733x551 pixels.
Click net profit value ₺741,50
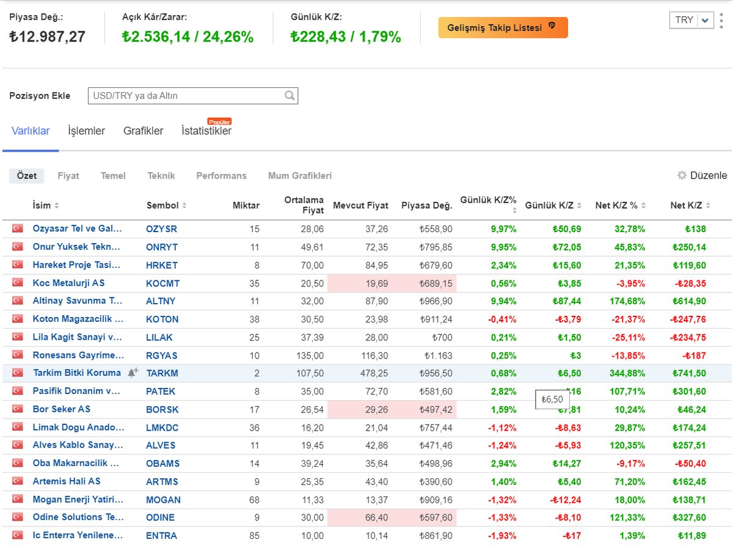(689, 373)
